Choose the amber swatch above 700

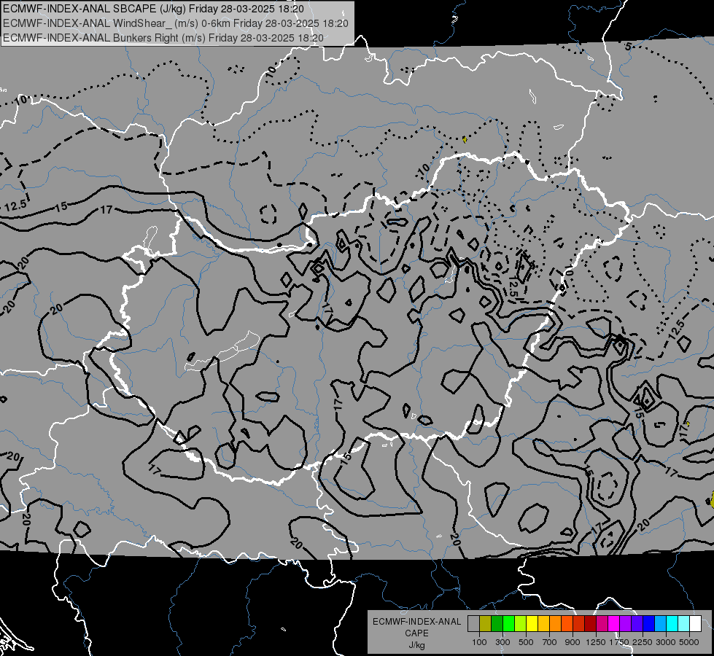(543, 624)
